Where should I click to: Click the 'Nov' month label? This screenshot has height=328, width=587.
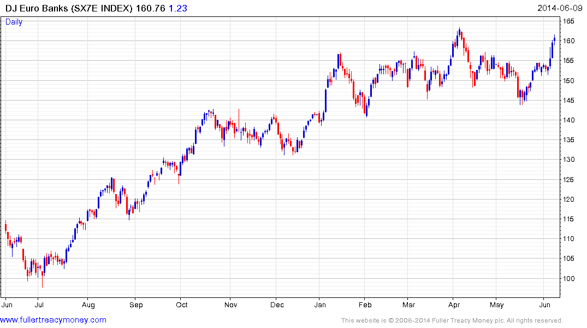[x=230, y=305]
